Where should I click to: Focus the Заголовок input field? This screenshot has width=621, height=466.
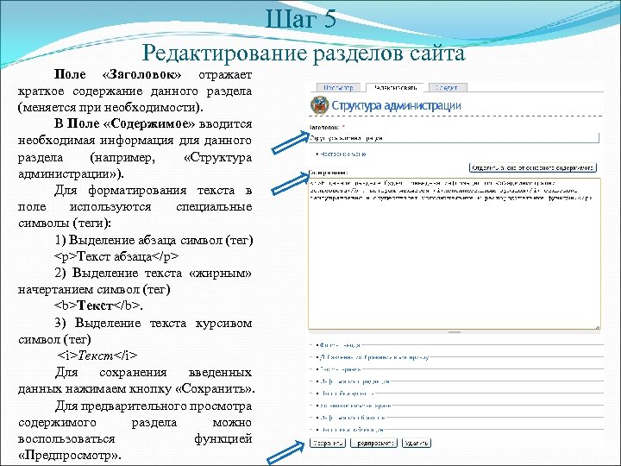pos(454,138)
